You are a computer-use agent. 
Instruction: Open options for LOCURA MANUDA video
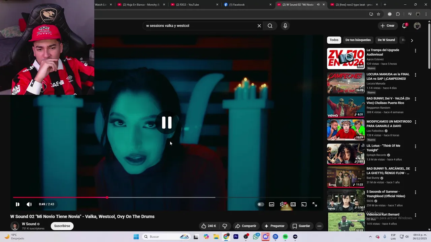[416, 75]
